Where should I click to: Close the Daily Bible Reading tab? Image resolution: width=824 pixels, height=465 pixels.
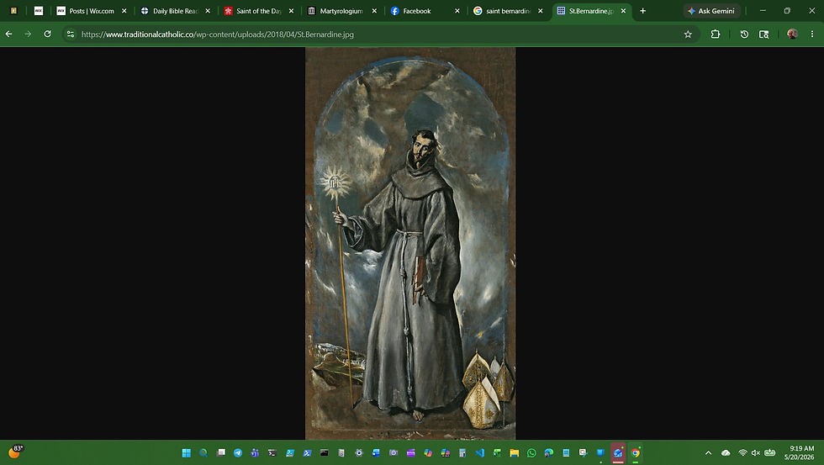[208, 10]
